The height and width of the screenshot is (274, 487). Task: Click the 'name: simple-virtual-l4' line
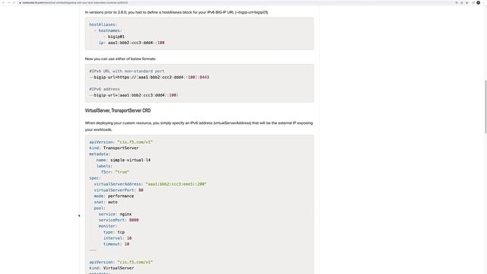coord(123,160)
